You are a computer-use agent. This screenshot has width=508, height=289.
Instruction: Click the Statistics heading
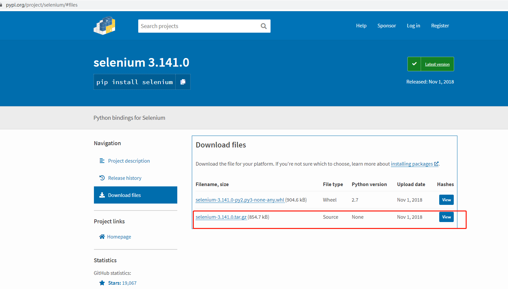(x=105, y=260)
